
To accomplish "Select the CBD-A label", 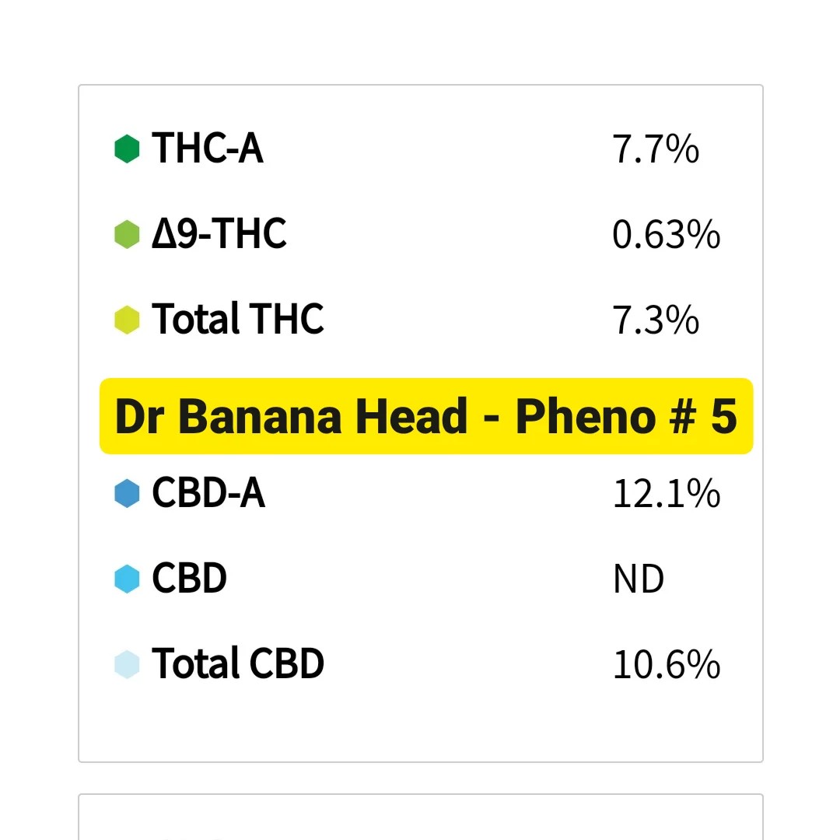I will coord(208,493).
